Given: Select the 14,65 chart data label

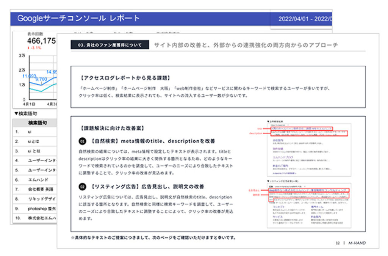Looking at the screenshot, I should click(52, 72).
